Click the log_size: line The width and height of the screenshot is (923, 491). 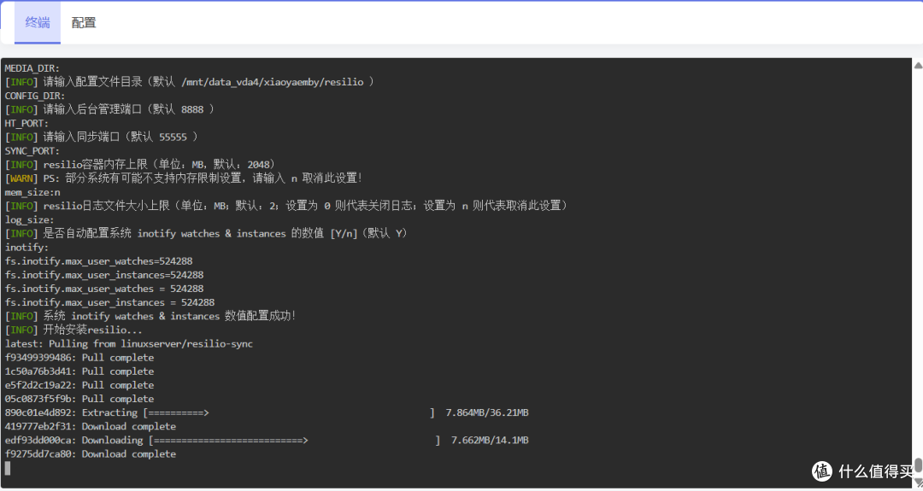point(29,219)
